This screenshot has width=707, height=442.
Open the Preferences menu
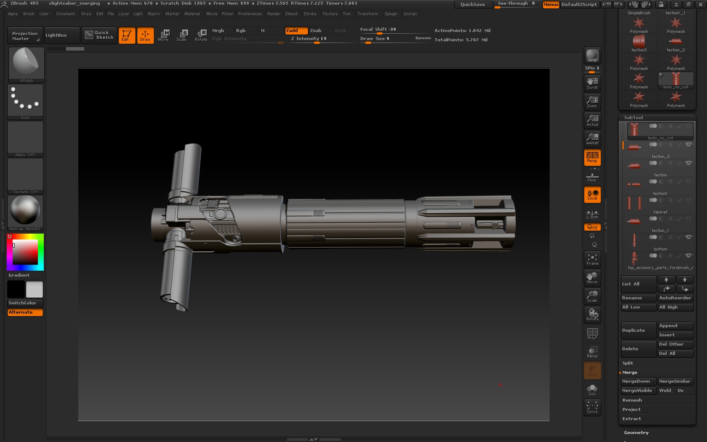(250, 14)
